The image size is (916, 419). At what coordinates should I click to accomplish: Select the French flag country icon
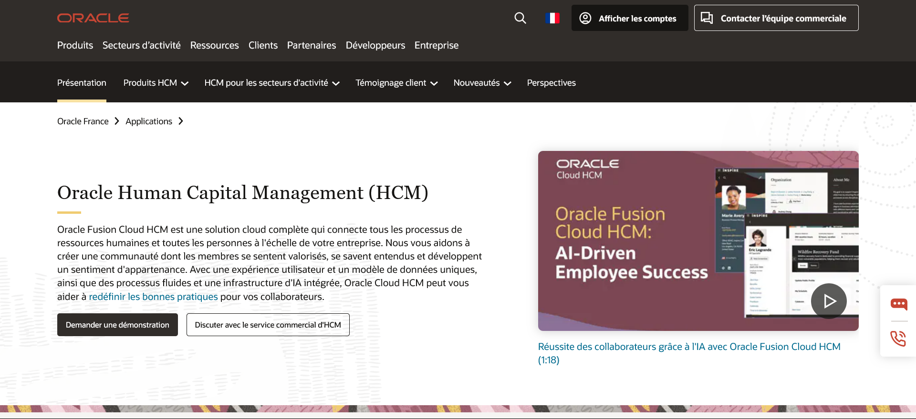coord(552,18)
